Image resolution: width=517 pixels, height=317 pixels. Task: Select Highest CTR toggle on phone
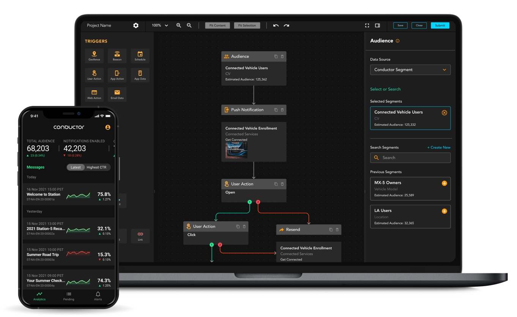tap(96, 167)
